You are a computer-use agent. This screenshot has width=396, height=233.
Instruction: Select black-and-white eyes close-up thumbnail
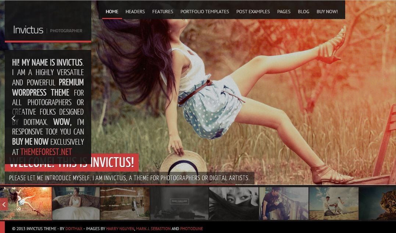234,203
